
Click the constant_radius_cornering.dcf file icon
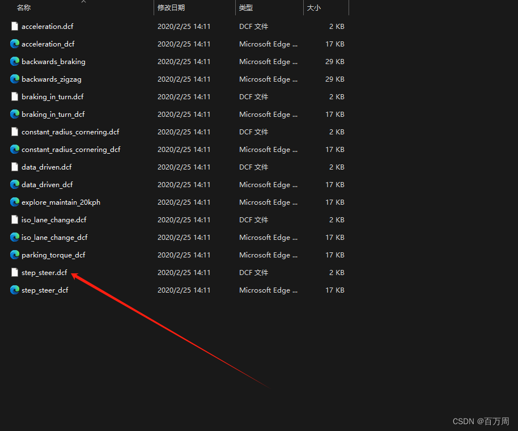coord(15,132)
